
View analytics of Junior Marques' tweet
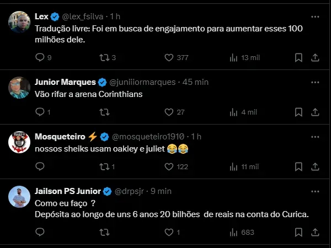[x=233, y=112]
